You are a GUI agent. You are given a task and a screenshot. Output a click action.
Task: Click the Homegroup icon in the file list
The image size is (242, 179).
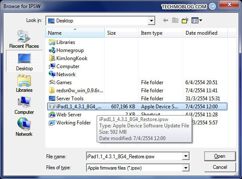(x=52, y=50)
